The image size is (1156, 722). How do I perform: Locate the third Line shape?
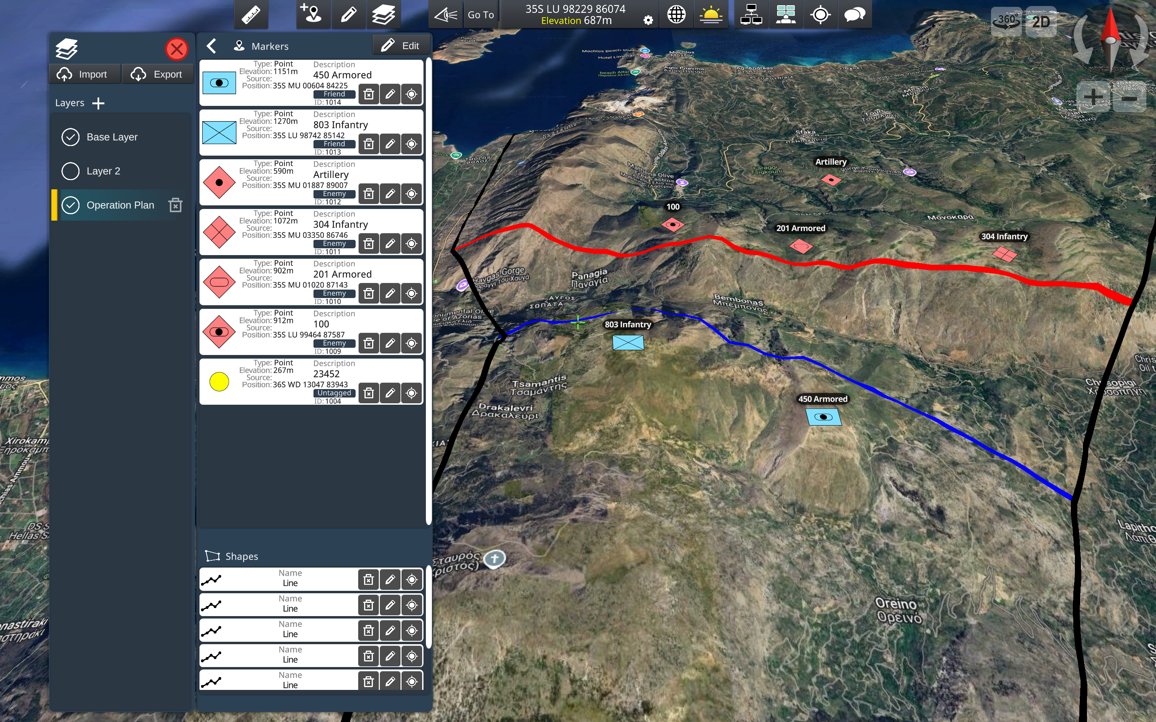pyautogui.click(x=411, y=631)
